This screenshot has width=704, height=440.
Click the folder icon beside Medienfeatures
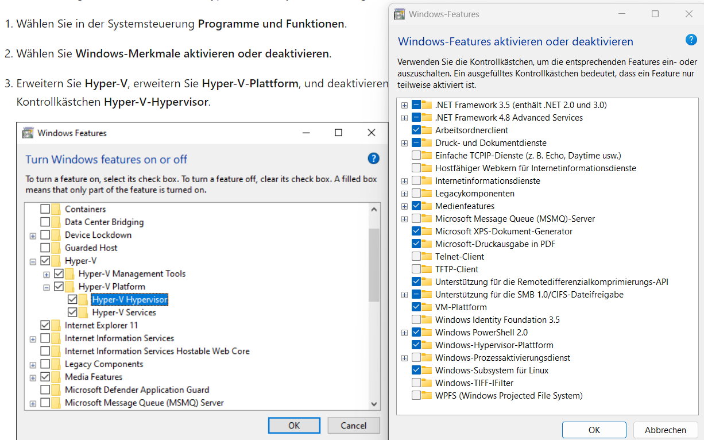pyautogui.click(x=427, y=206)
